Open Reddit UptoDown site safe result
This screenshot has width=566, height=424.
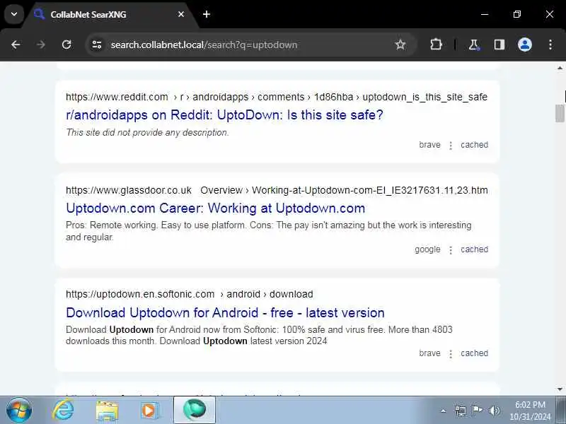(x=224, y=115)
